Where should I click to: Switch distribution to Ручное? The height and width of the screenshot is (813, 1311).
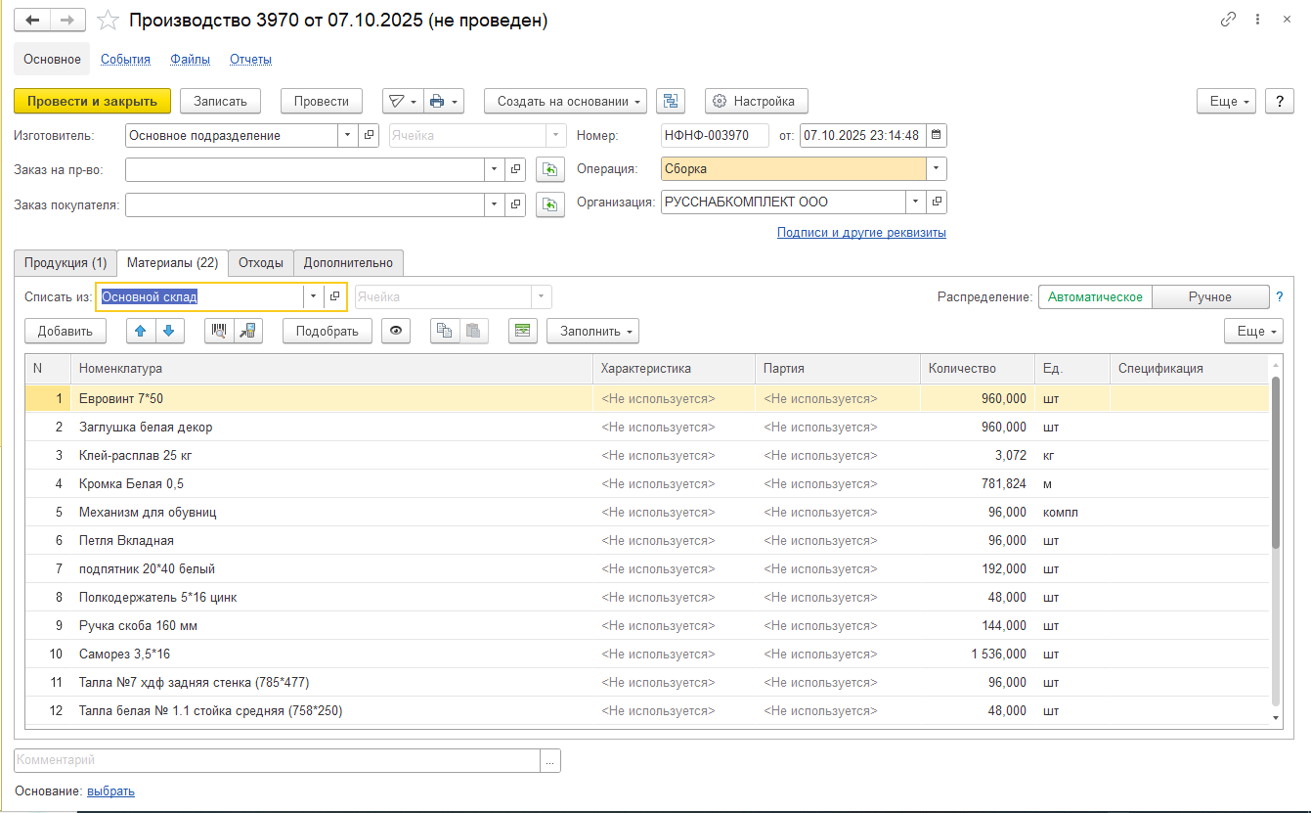pos(1209,297)
